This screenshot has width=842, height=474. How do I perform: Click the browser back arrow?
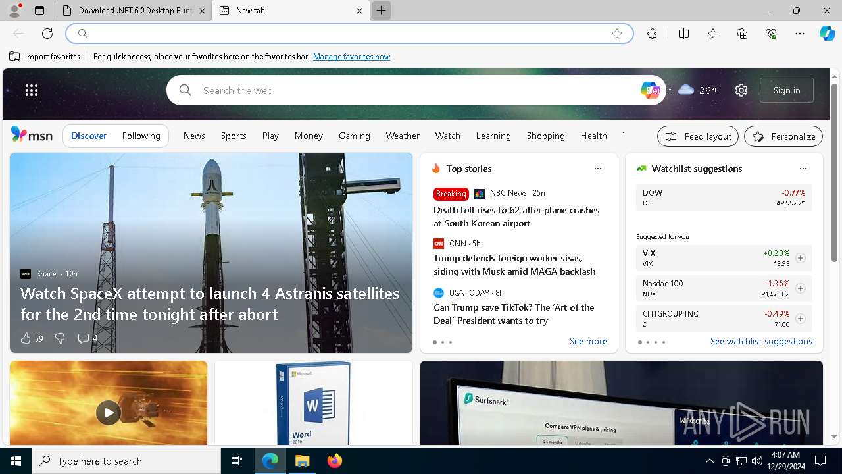(18, 34)
